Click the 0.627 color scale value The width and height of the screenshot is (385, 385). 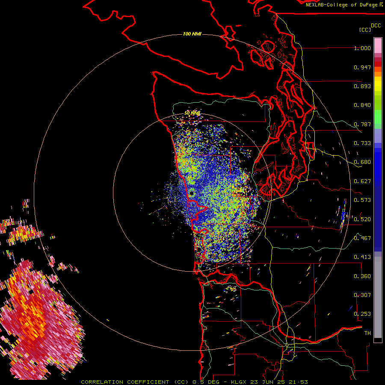click(x=362, y=181)
